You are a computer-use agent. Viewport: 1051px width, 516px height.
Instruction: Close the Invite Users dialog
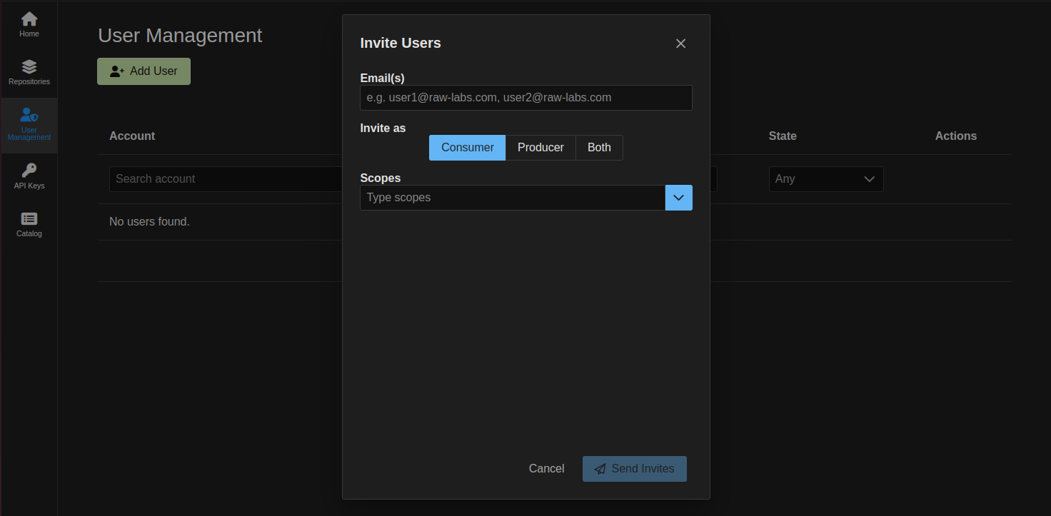pyautogui.click(x=680, y=44)
